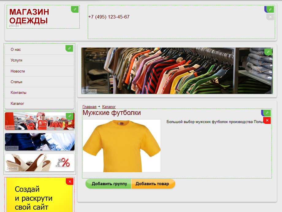This screenshot has width=282, height=212.
Task: Click the Каталог breadcrumb link
Action: 109,107
